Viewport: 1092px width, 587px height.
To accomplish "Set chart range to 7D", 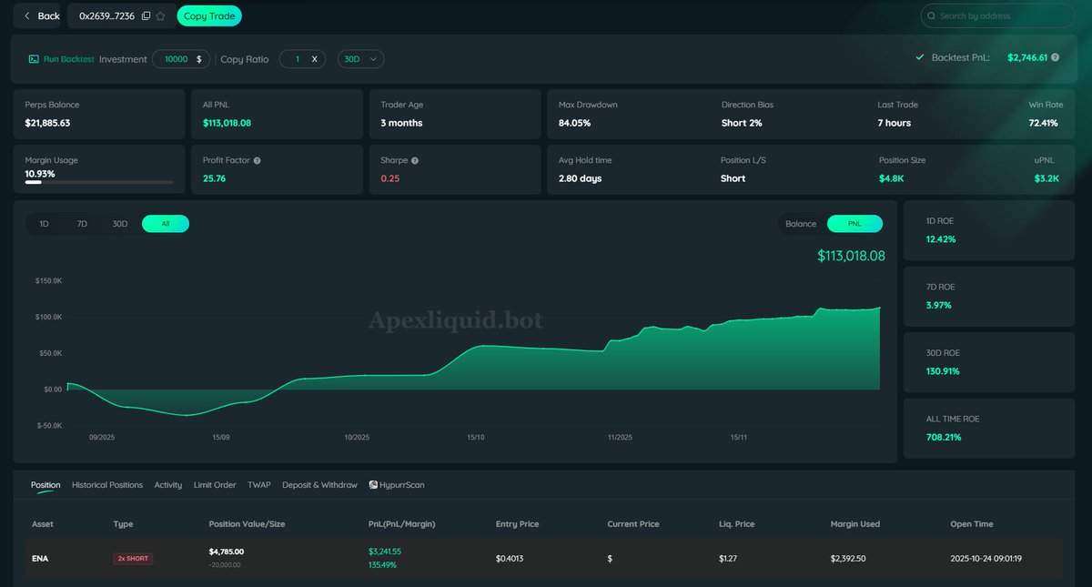I will pos(82,224).
